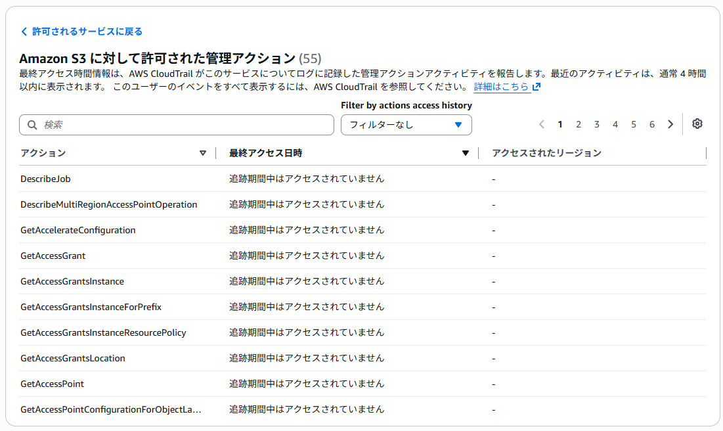The height and width of the screenshot is (431, 723).
Task: Sort by the アクション column arrow
Action: pyautogui.click(x=203, y=153)
